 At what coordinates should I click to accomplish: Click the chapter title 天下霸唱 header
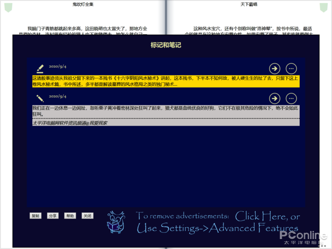click(249, 4)
